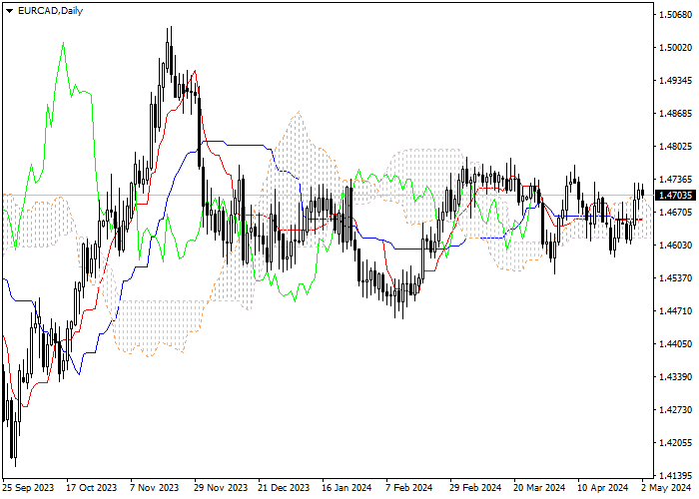Click the 1.49345 price scale label
699x499 pixels.
pyautogui.click(x=675, y=81)
